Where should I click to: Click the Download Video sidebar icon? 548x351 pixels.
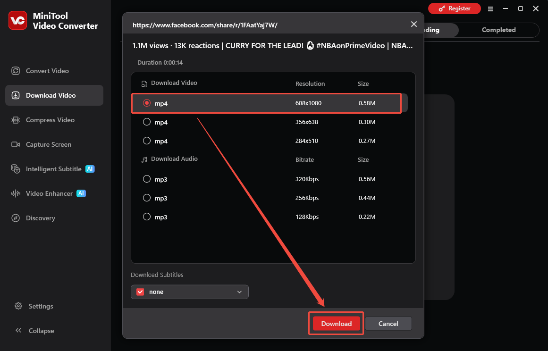pyautogui.click(x=16, y=95)
